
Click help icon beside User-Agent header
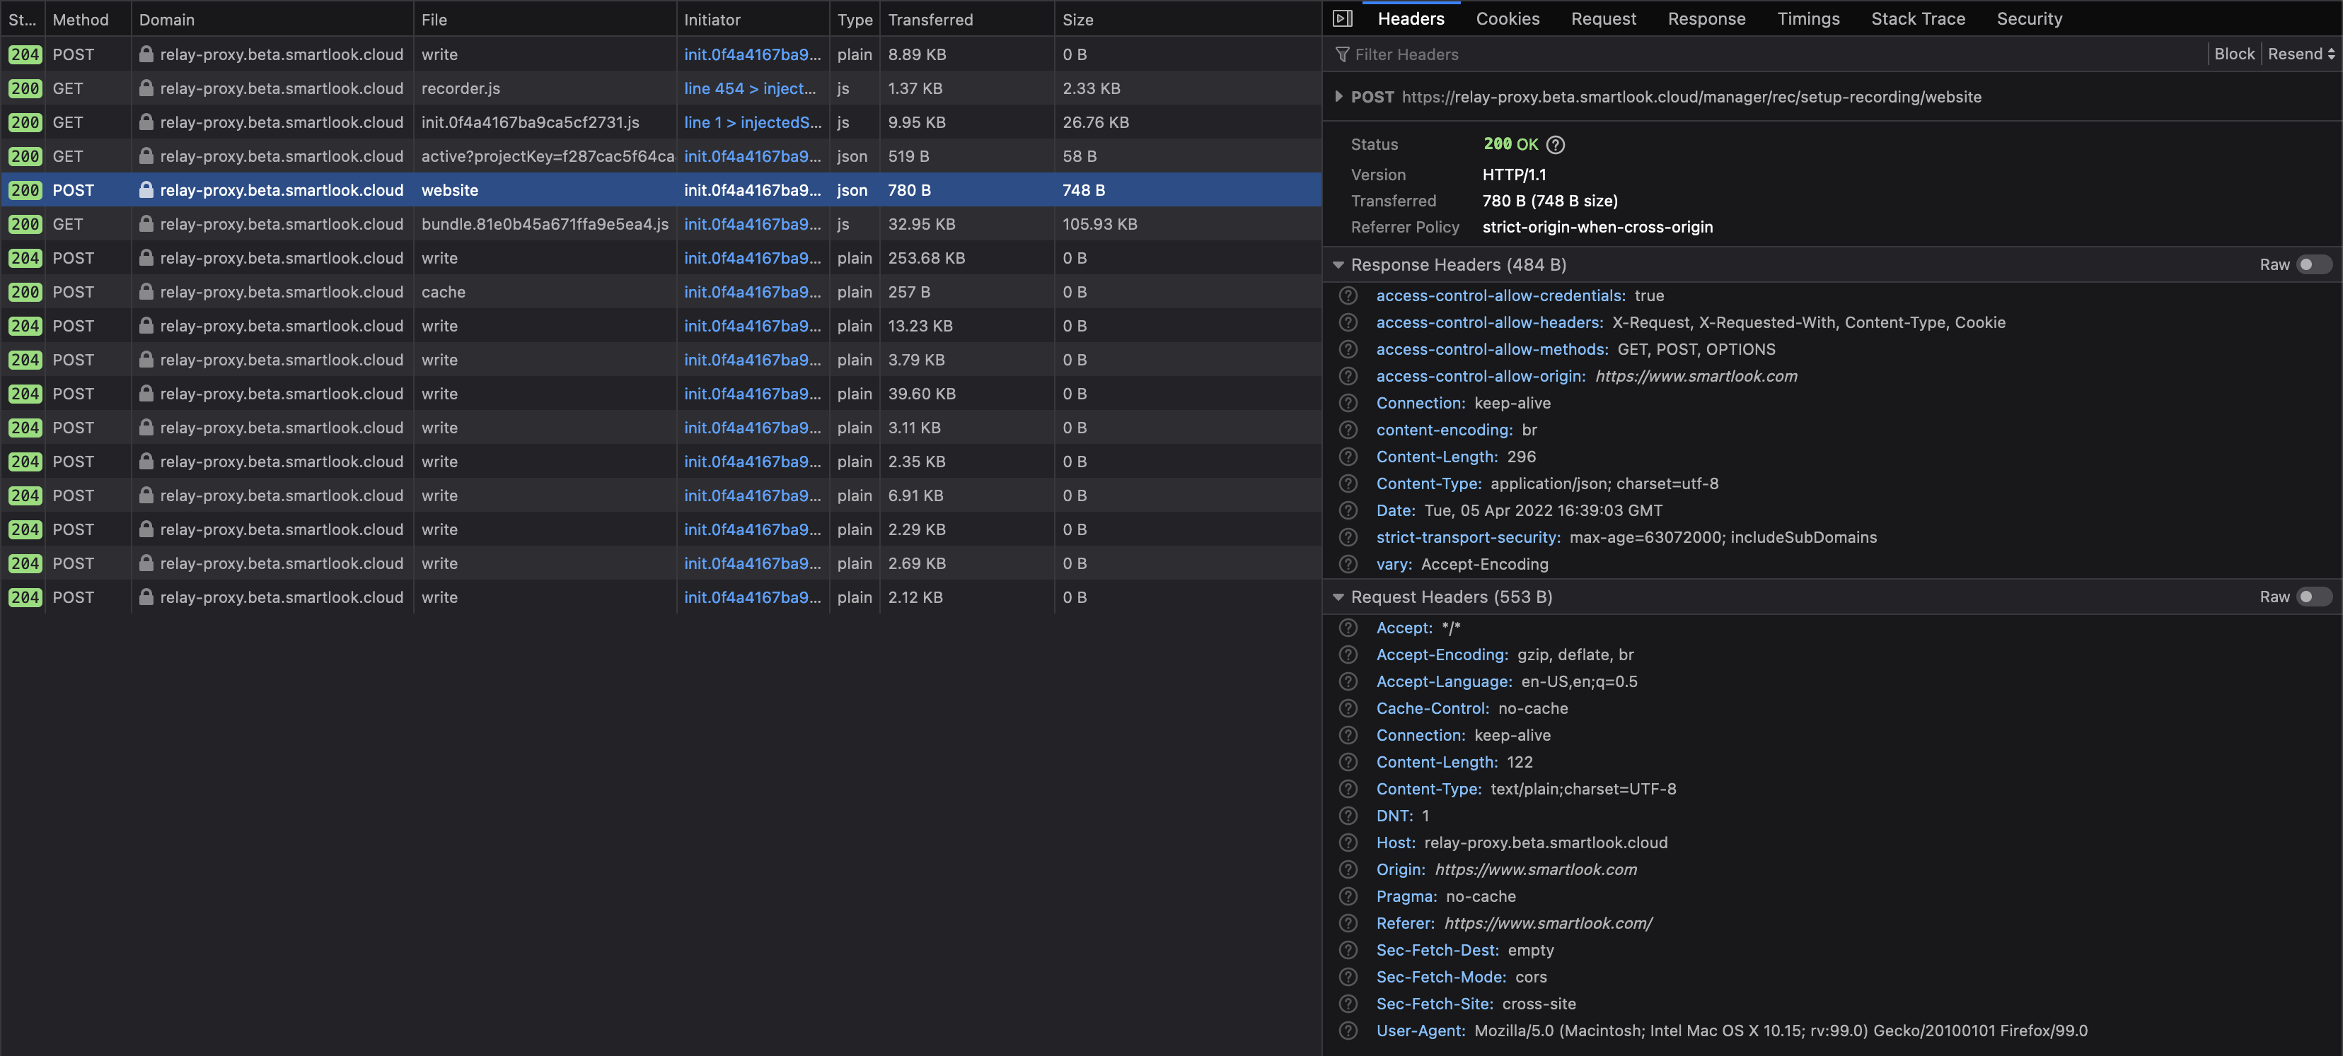[x=1349, y=1031]
